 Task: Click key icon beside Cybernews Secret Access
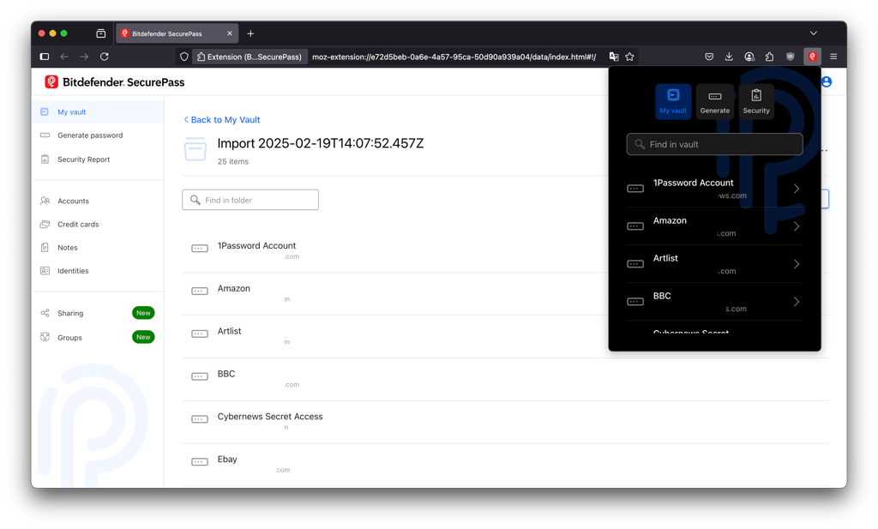point(200,419)
